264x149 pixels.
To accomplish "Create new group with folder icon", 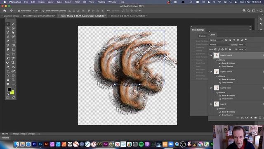I will tap(255, 118).
